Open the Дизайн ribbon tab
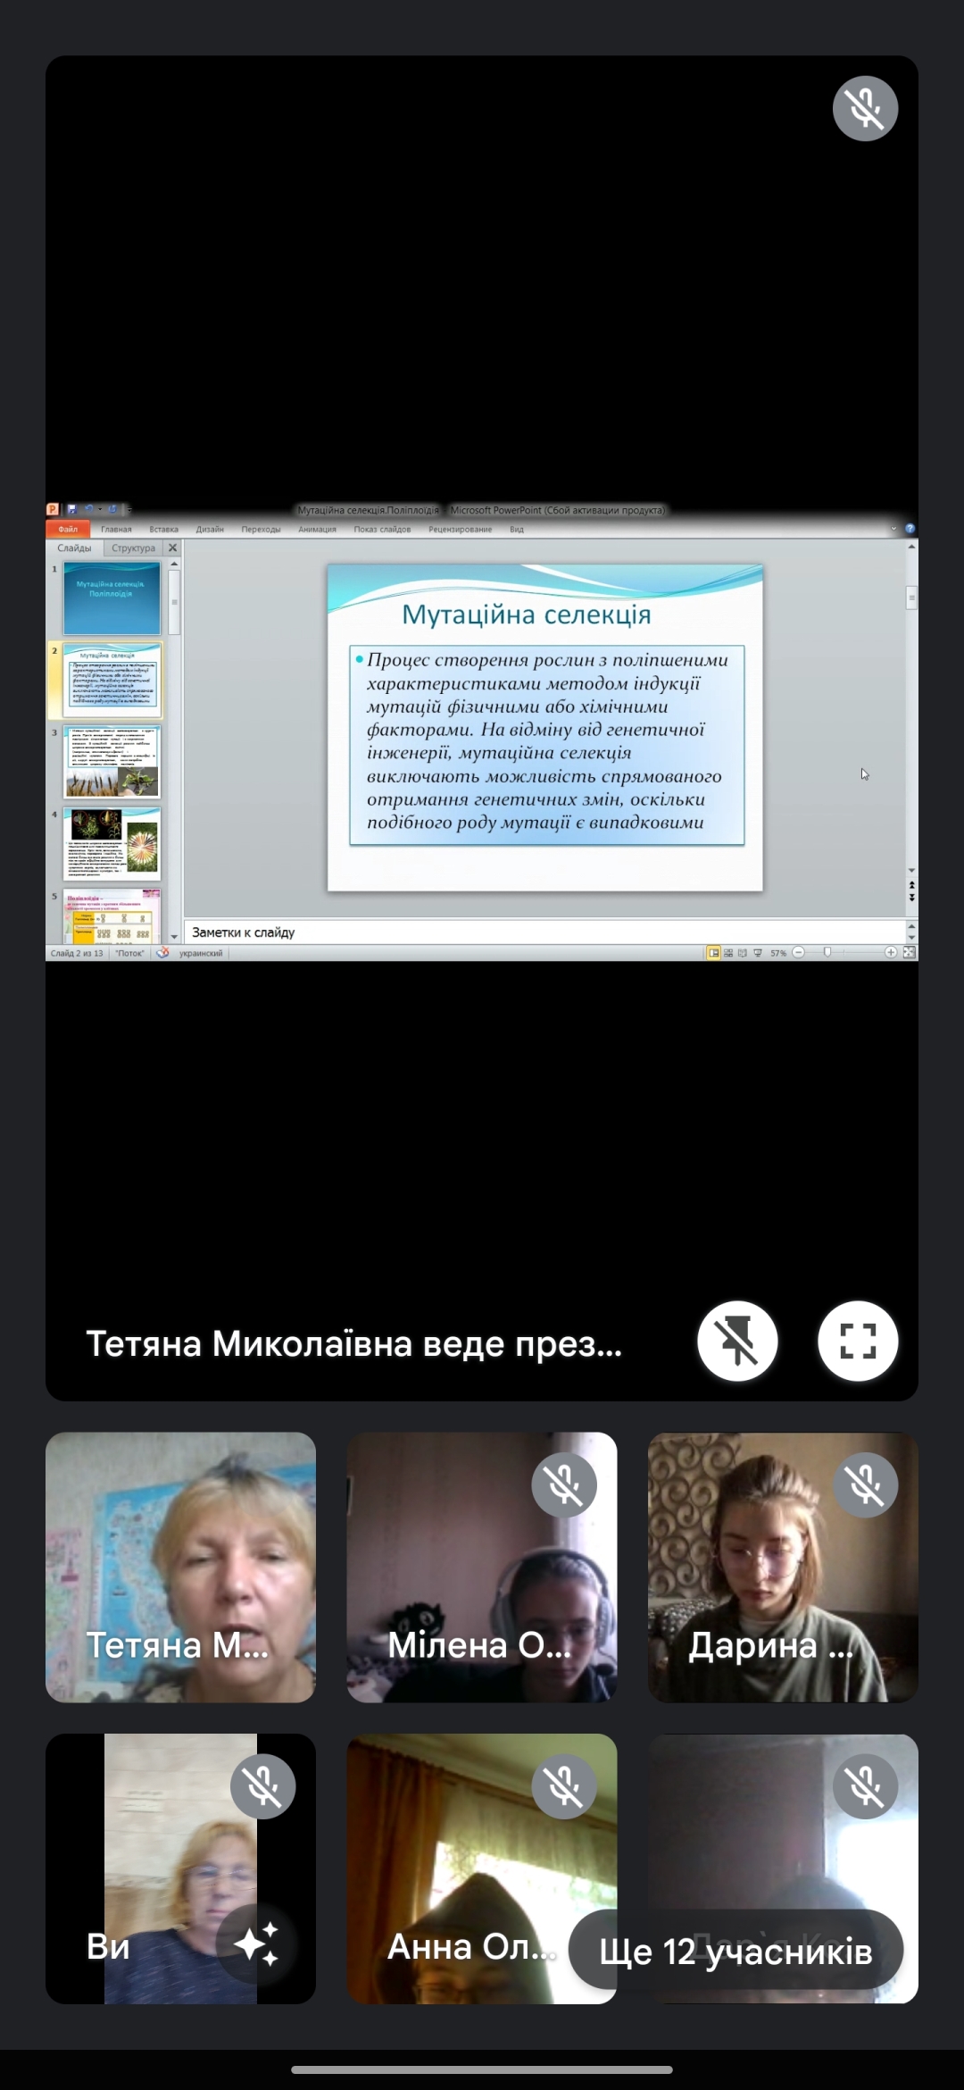The image size is (964, 2090). point(210,529)
